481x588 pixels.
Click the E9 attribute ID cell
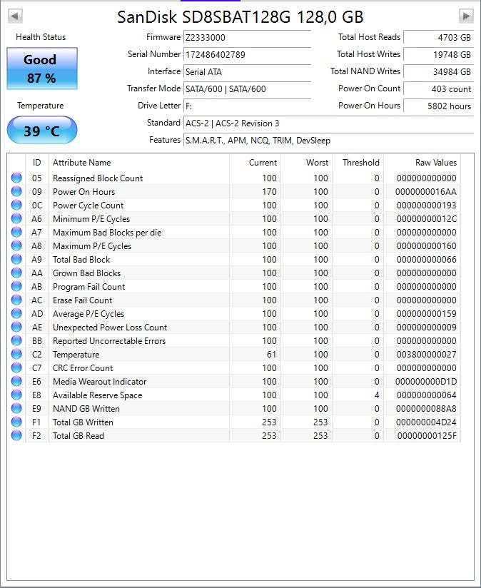[36, 409]
